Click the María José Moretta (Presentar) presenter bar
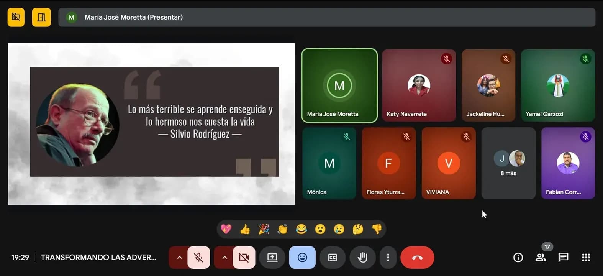 point(327,17)
